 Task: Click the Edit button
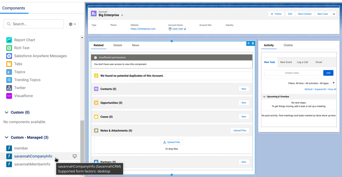tap(290, 14)
